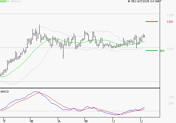Image resolution: width=176 pixels, height=123 pixels.
Task: Click the 1000 price axis label
Action: click(170, 49)
